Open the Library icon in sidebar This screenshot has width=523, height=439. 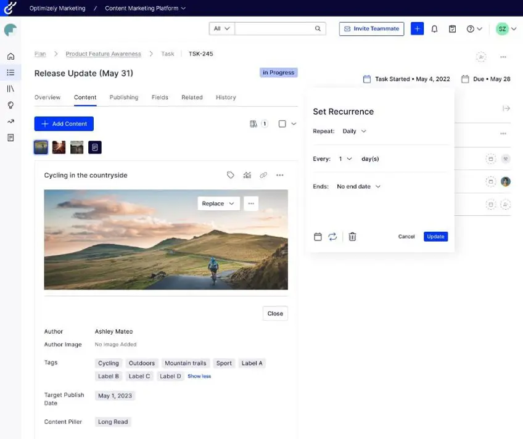tap(10, 89)
